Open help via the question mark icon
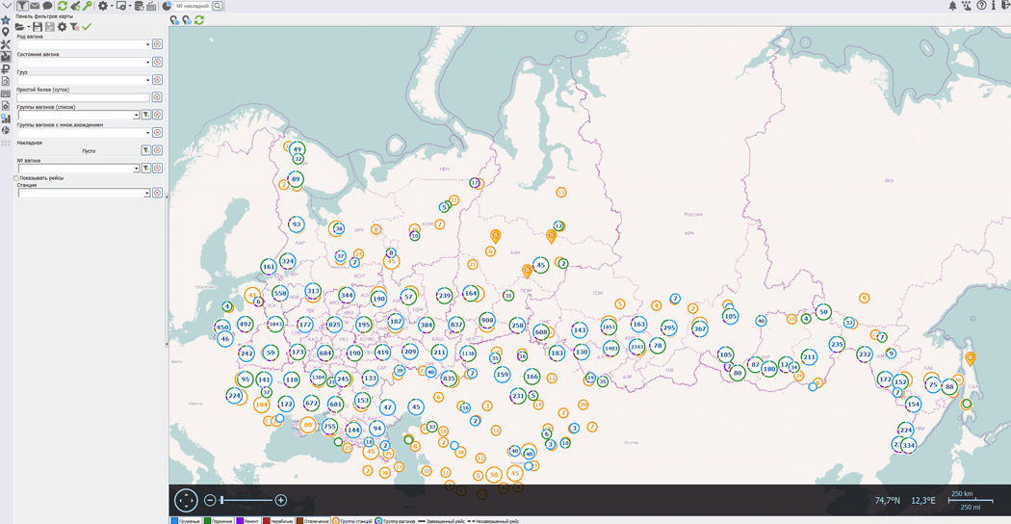The width and height of the screenshot is (1011, 524). pyautogui.click(x=981, y=6)
